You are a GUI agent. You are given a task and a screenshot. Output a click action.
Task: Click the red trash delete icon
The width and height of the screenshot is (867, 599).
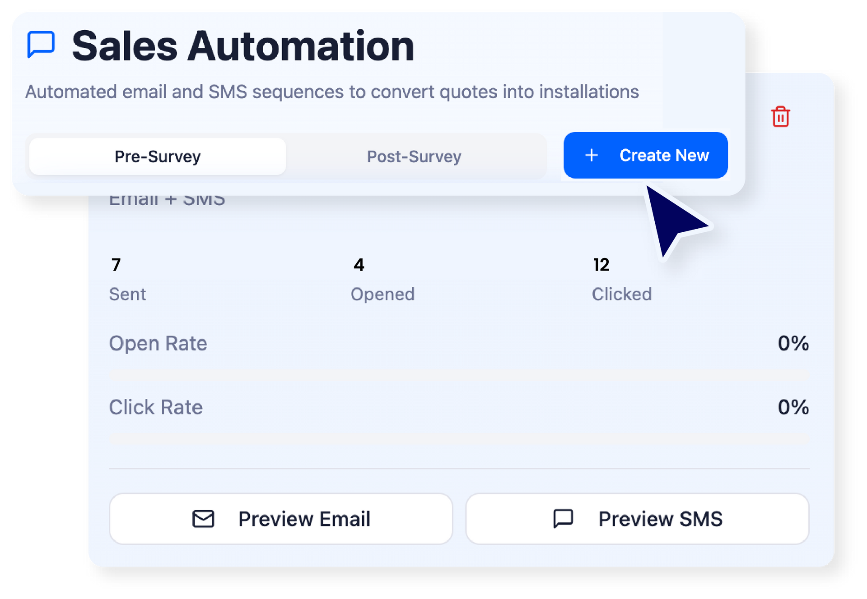[x=780, y=117]
